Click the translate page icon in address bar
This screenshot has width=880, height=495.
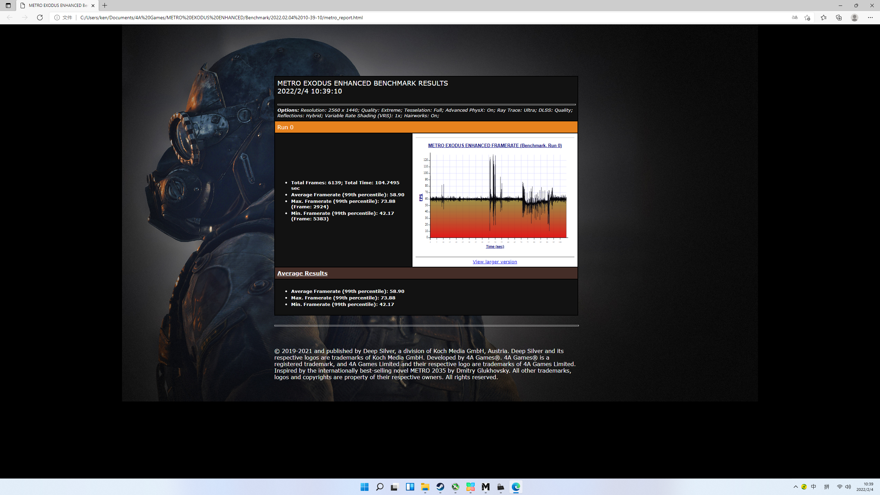[794, 18]
